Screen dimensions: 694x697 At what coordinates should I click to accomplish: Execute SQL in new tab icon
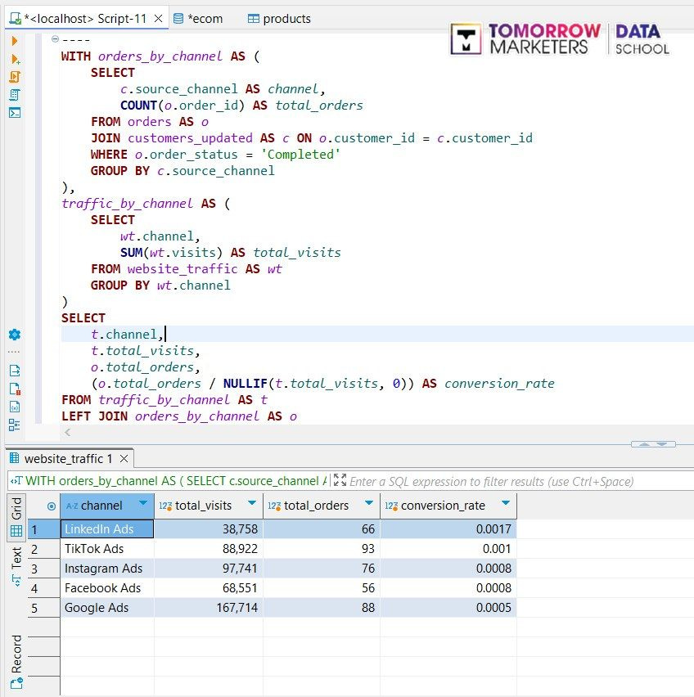(15, 59)
